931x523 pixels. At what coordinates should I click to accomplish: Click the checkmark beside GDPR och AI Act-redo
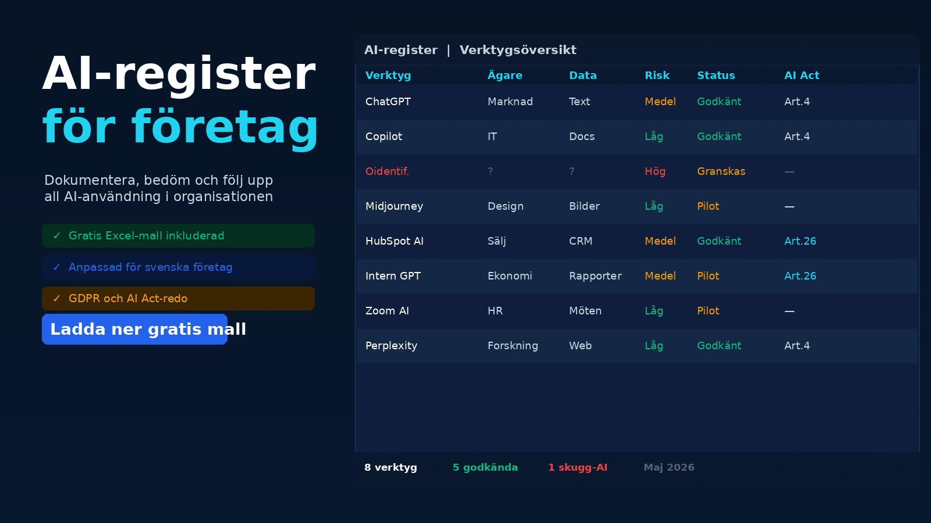56,298
